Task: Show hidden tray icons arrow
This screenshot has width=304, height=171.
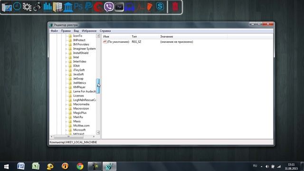Action: coord(262,167)
